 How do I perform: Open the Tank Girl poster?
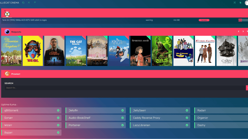tap(33, 51)
